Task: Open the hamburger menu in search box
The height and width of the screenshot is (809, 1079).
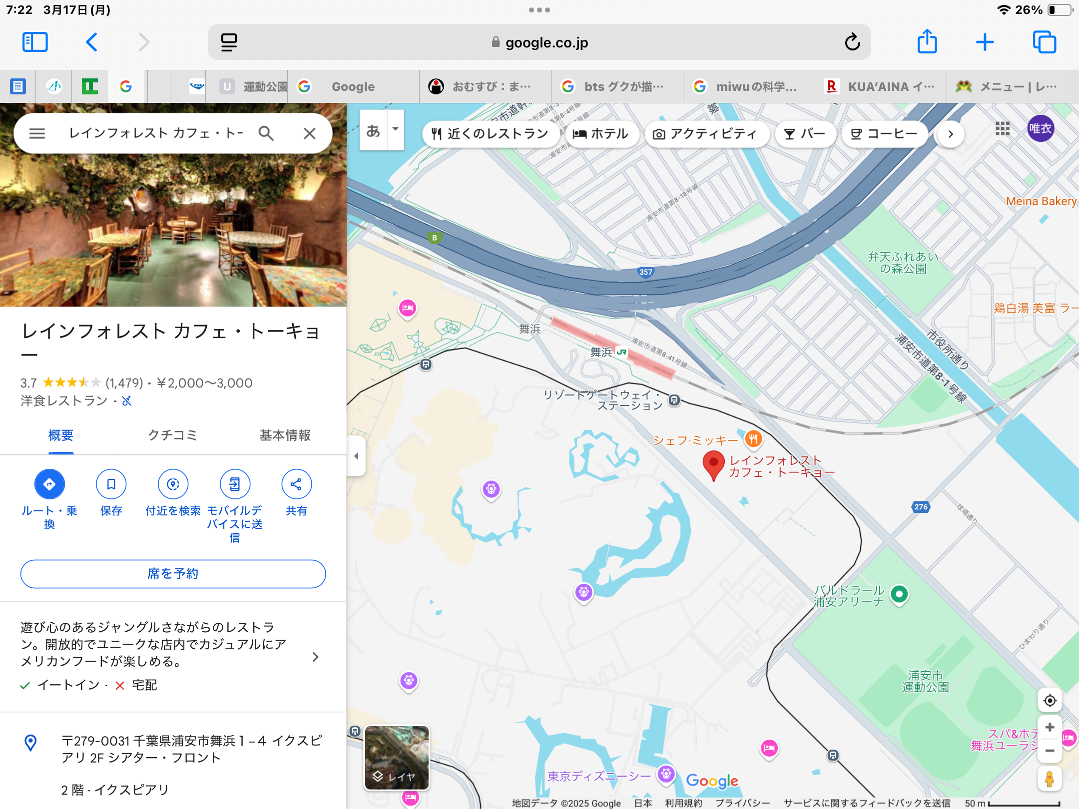Action: [x=37, y=133]
